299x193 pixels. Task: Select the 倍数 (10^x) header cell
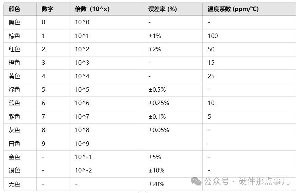pos(106,9)
